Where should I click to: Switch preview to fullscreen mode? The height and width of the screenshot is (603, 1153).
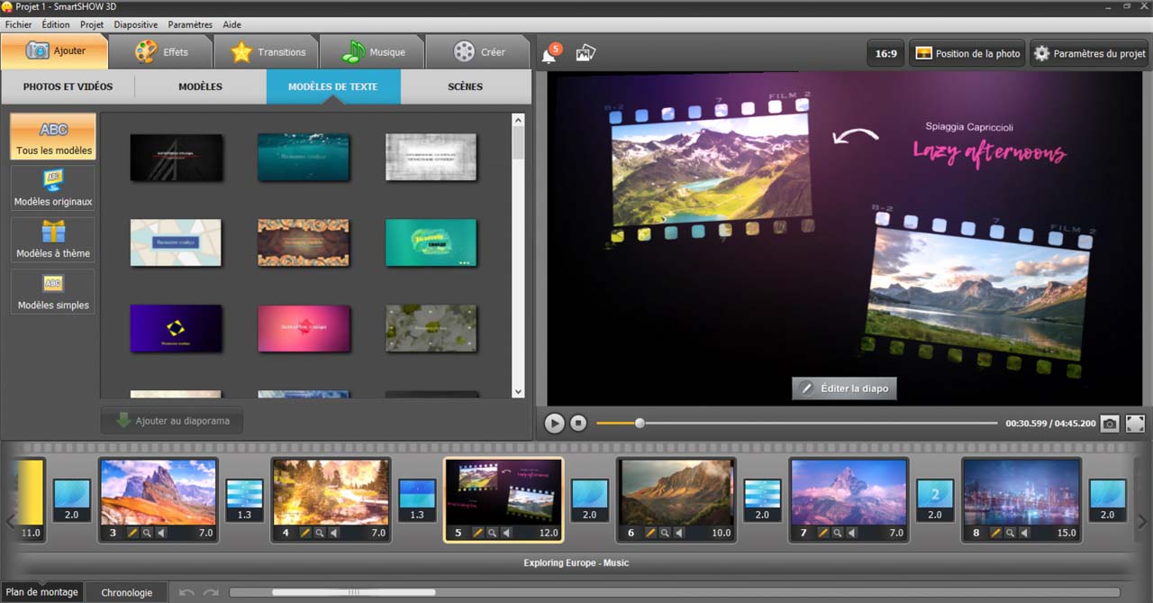[x=1135, y=423]
